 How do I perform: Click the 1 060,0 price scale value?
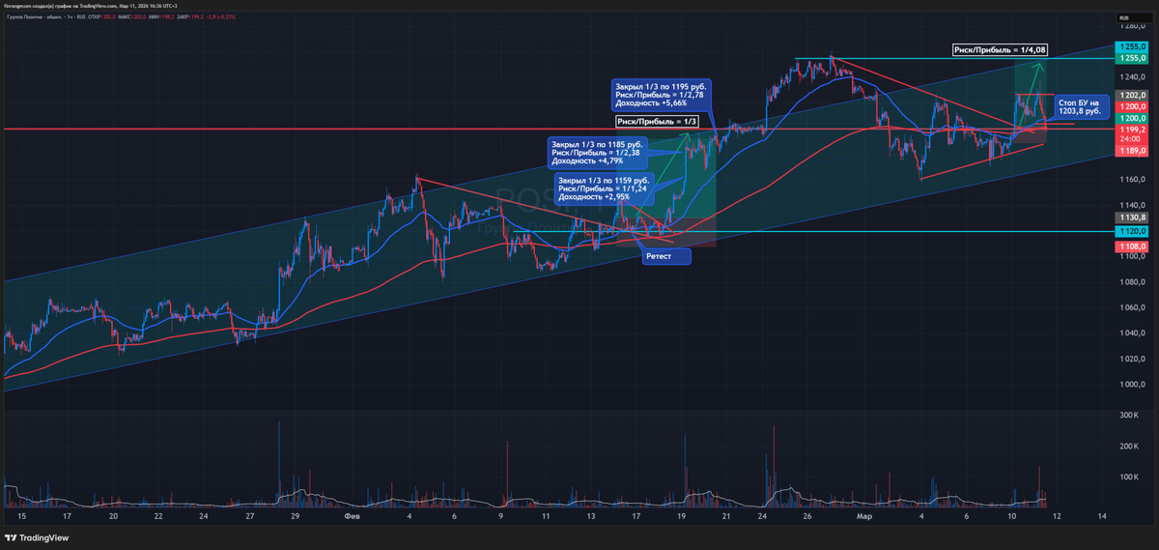pyautogui.click(x=1132, y=308)
